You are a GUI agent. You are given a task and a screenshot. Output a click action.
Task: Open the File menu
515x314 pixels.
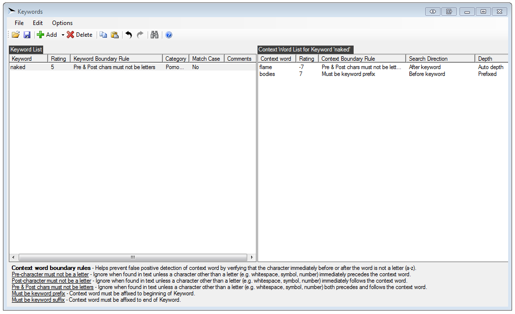[x=19, y=23]
